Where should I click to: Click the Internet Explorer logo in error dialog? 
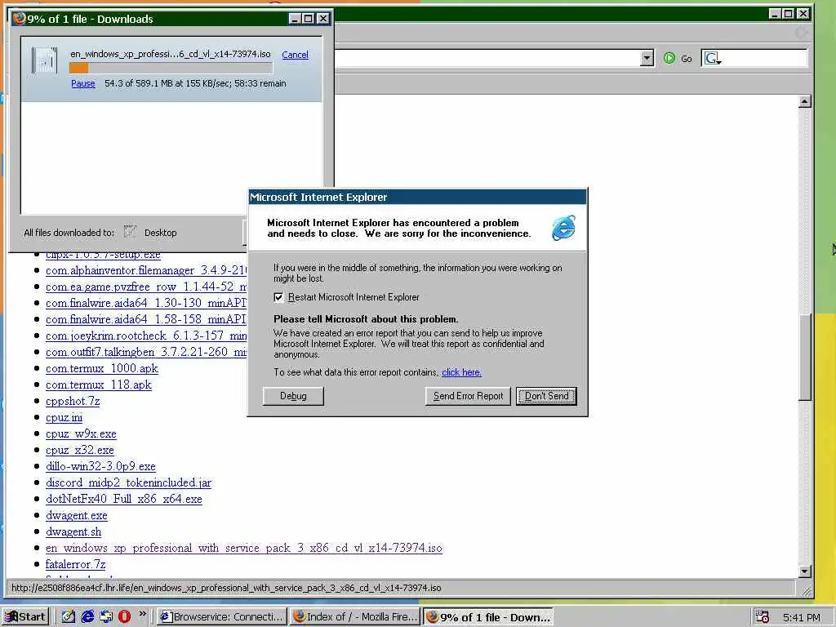pos(563,228)
